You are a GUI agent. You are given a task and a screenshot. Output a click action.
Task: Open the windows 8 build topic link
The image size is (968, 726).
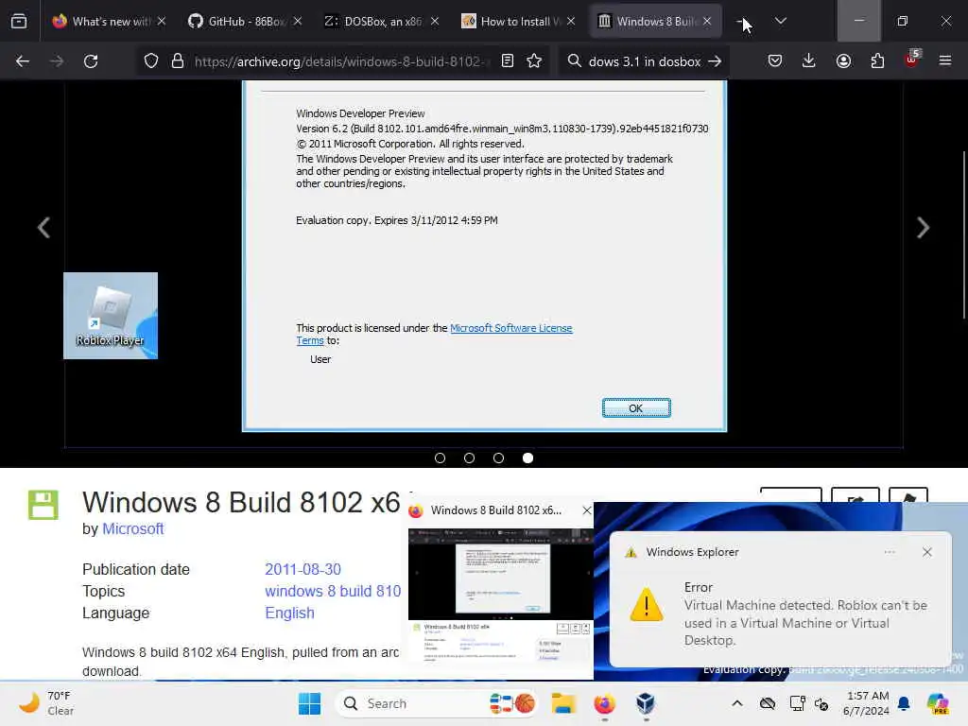click(334, 592)
